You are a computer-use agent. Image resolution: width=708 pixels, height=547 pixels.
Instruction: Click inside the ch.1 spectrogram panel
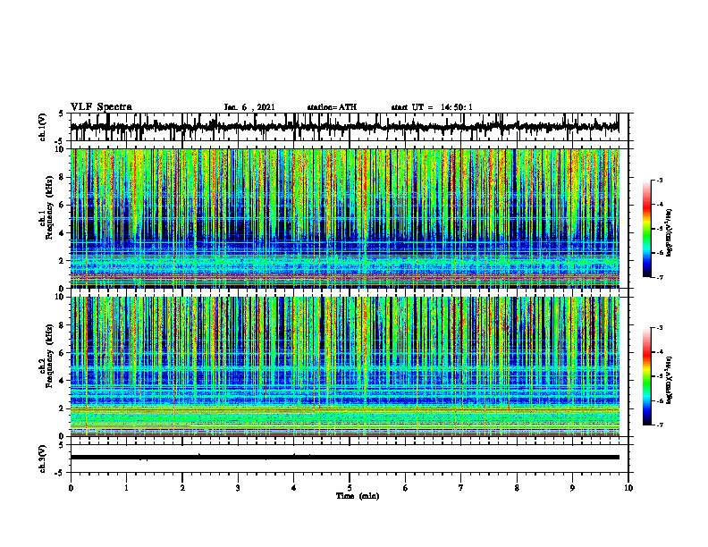pyautogui.click(x=345, y=218)
